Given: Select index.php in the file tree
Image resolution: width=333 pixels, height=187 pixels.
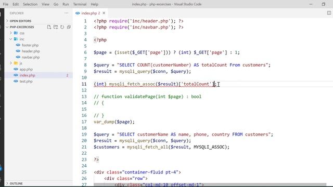Looking at the screenshot, I should point(27,75).
